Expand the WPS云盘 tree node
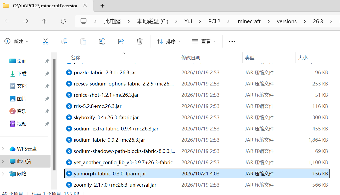 pyautogui.click(x=3, y=149)
